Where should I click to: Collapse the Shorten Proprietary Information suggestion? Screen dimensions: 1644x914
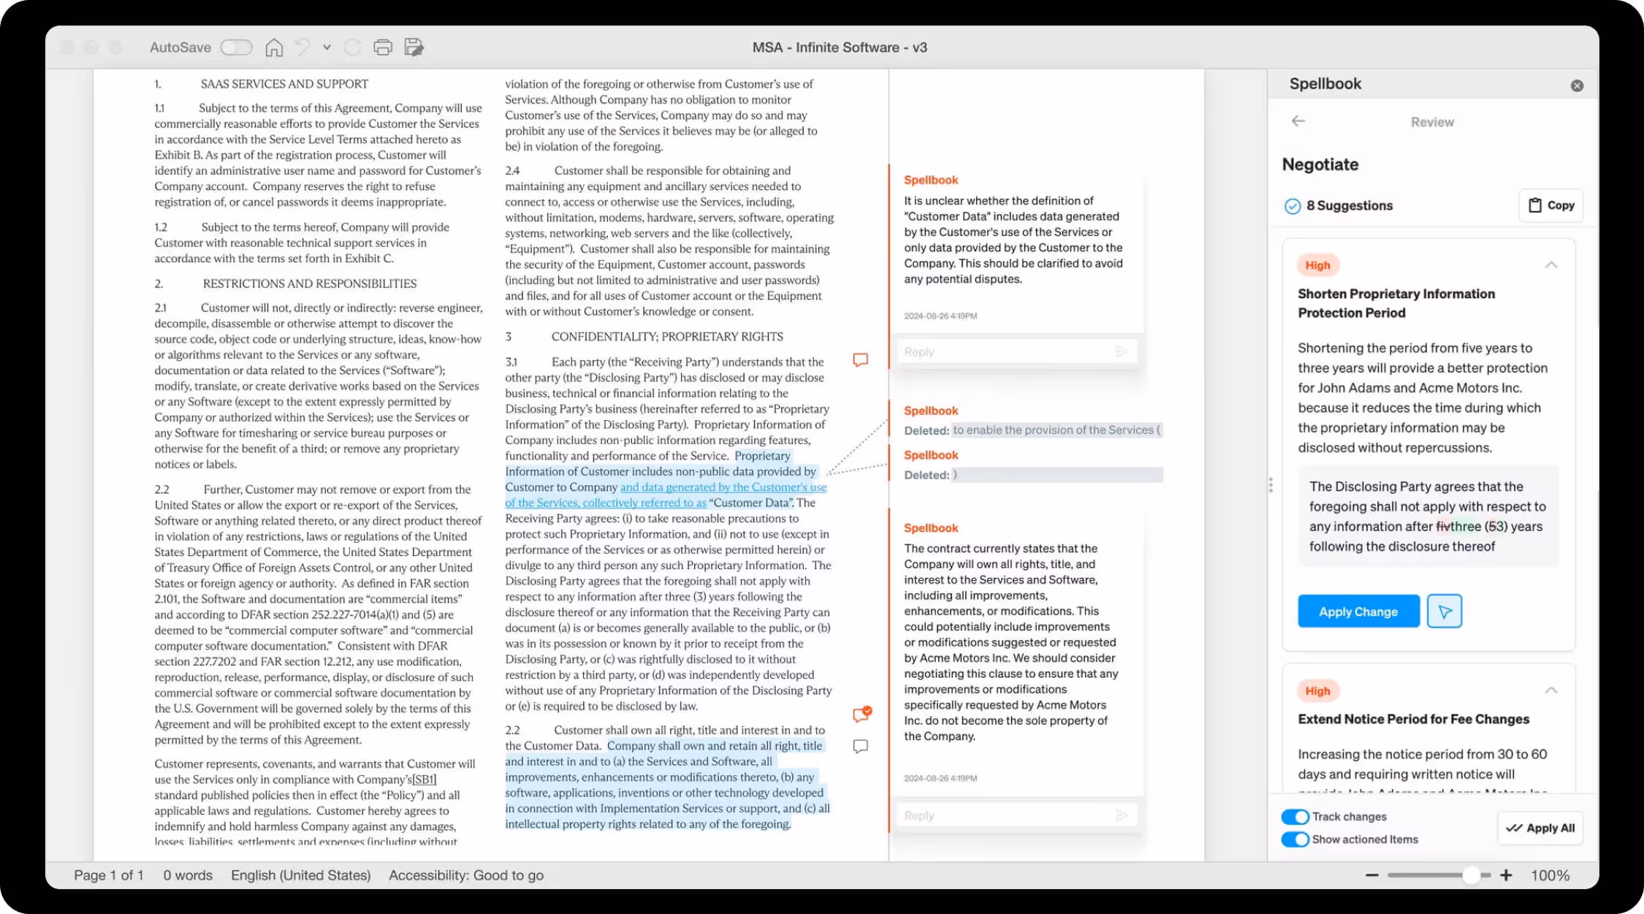(x=1550, y=265)
